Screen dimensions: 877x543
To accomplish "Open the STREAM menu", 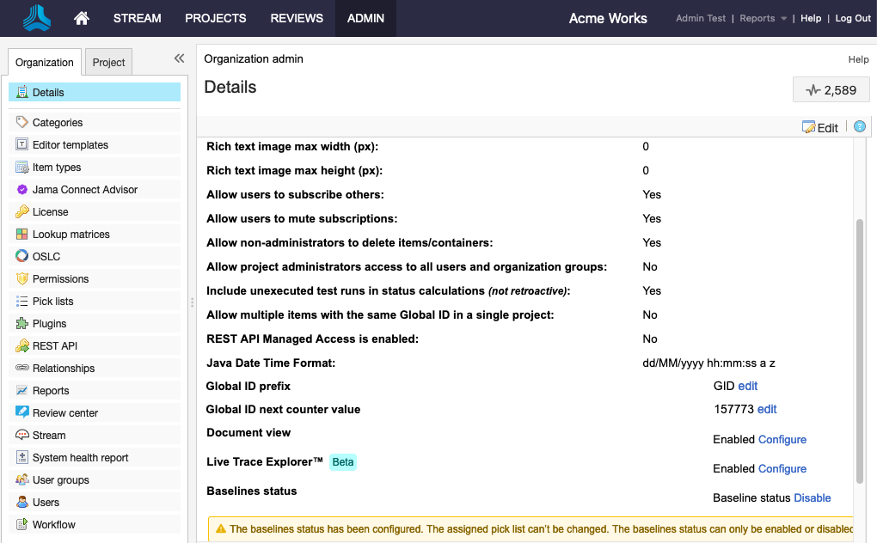I will pos(137,18).
